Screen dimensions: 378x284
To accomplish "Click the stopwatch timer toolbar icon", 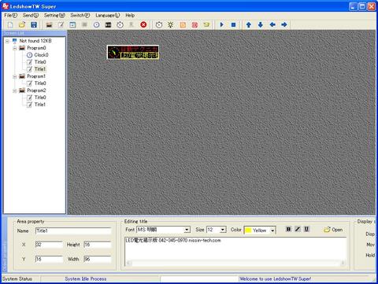I will pyautogui.click(x=120, y=25).
